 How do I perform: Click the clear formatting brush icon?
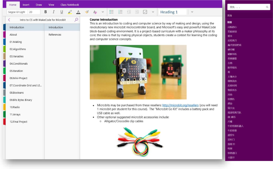coord(87,12)
